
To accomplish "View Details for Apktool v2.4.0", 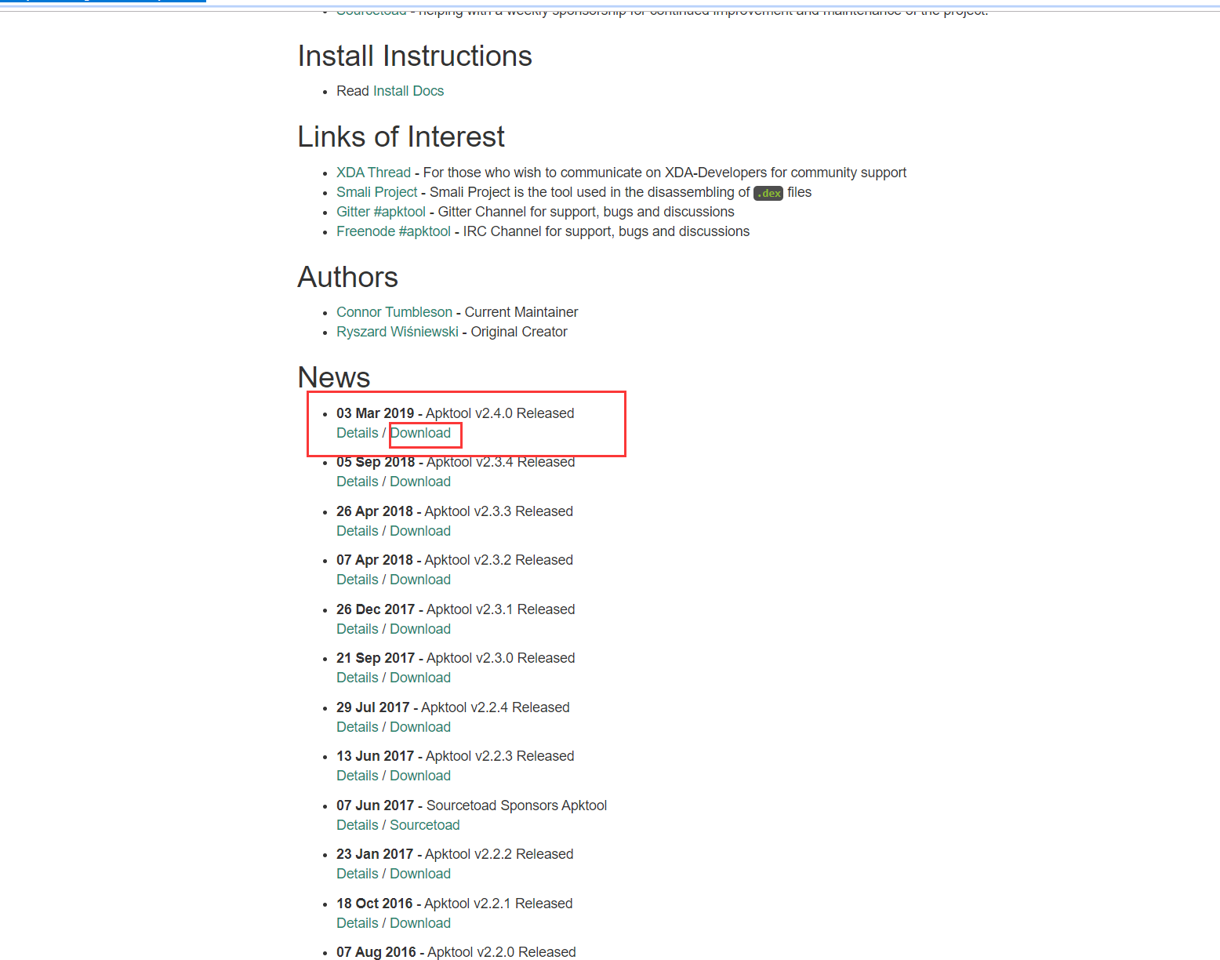I will click(358, 433).
